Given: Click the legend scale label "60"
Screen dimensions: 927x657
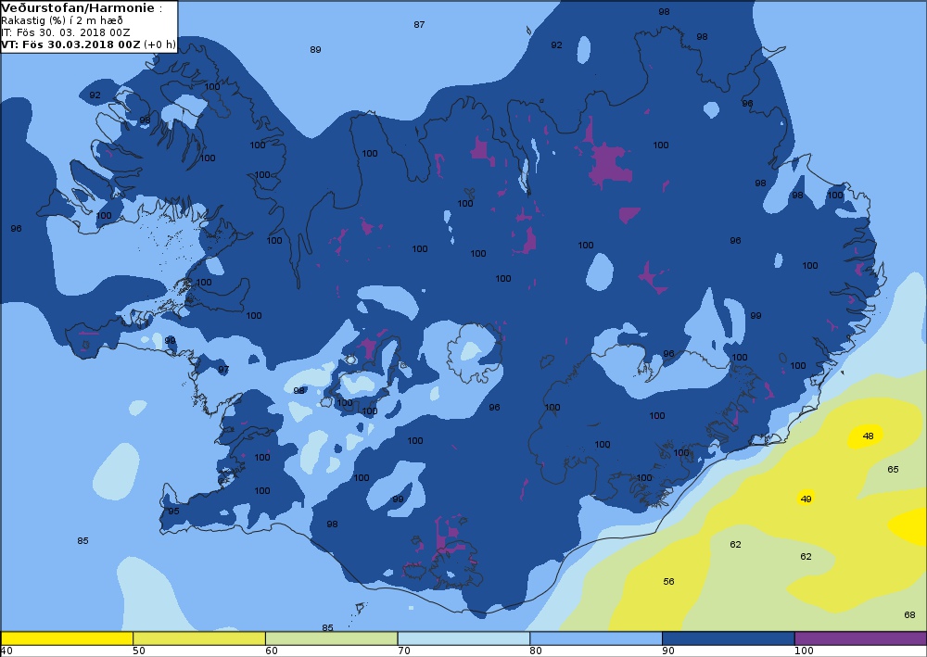Looking at the screenshot, I should [272, 651].
